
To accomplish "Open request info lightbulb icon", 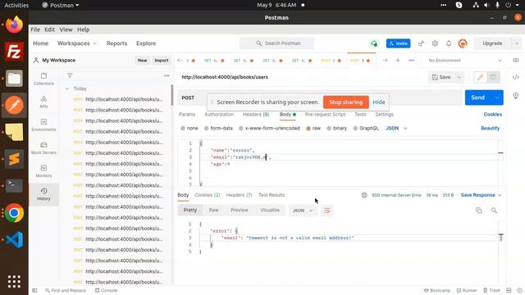I will (x=516, y=96).
